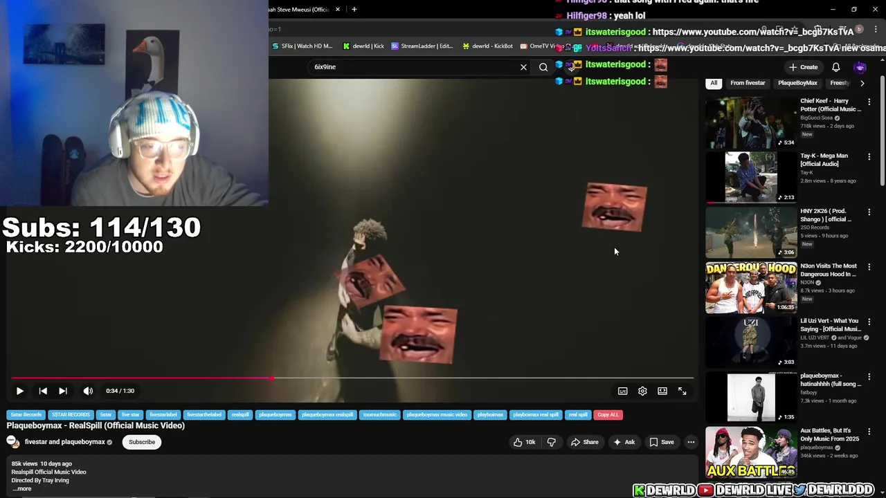
Task: Select the PlaqueBoyMax filter chip
Action: (797, 83)
